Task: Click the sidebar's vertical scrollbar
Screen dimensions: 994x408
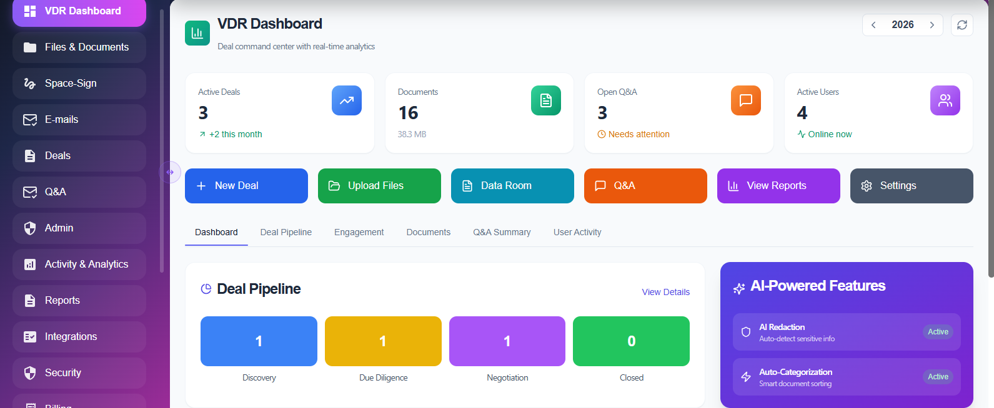Action: (162, 141)
